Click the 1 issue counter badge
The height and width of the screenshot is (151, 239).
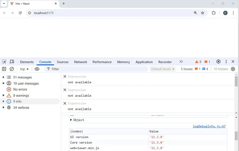click(x=207, y=62)
